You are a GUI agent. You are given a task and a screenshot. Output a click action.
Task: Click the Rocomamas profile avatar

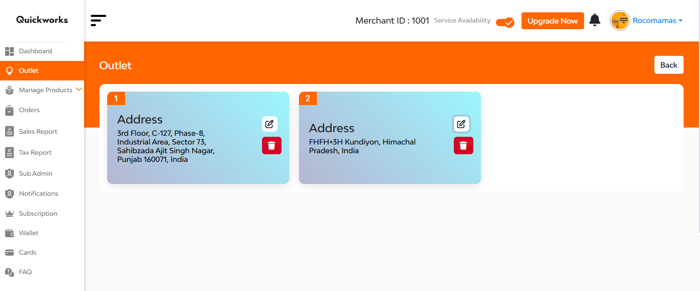[x=619, y=21]
